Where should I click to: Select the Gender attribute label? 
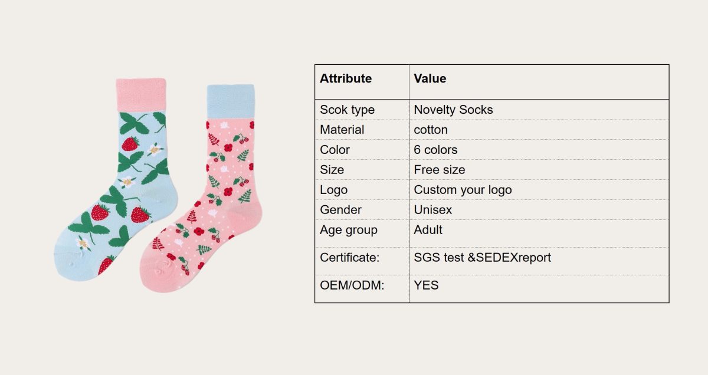pyautogui.click(x=341, y=210)
